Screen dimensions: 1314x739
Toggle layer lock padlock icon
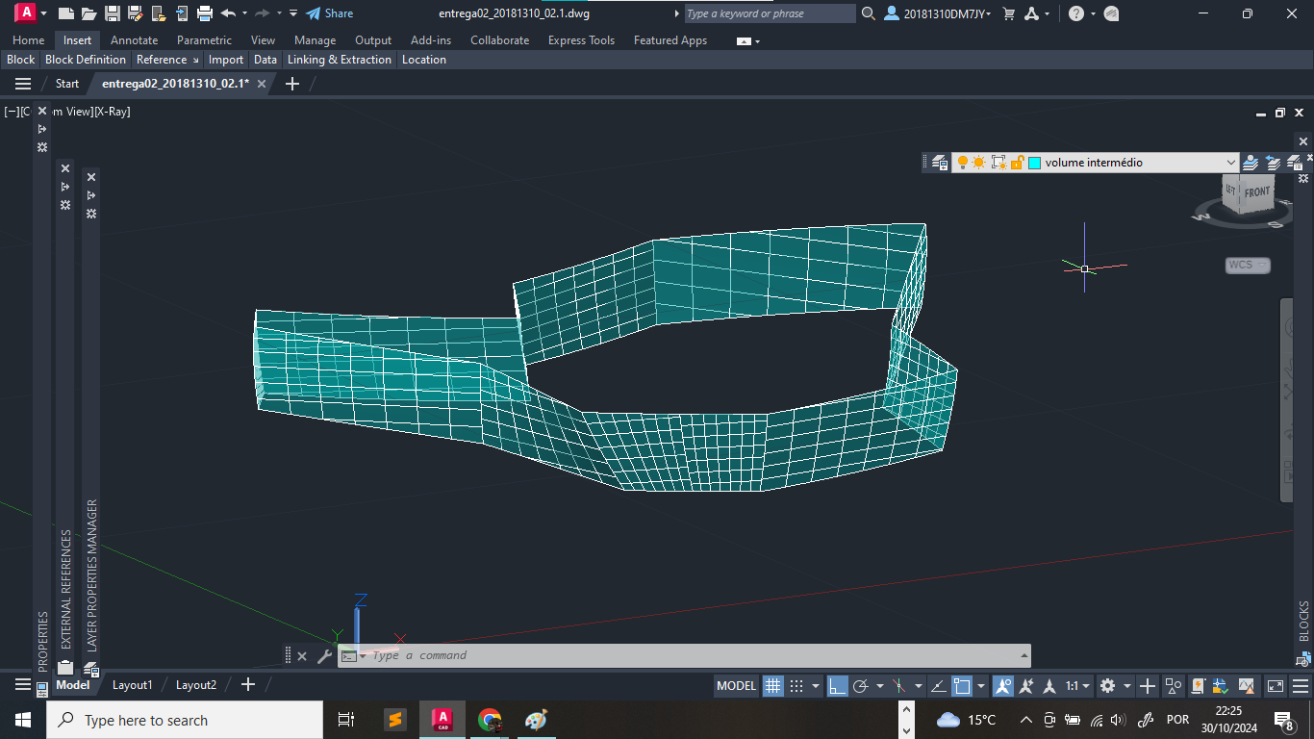[1017, 163]
